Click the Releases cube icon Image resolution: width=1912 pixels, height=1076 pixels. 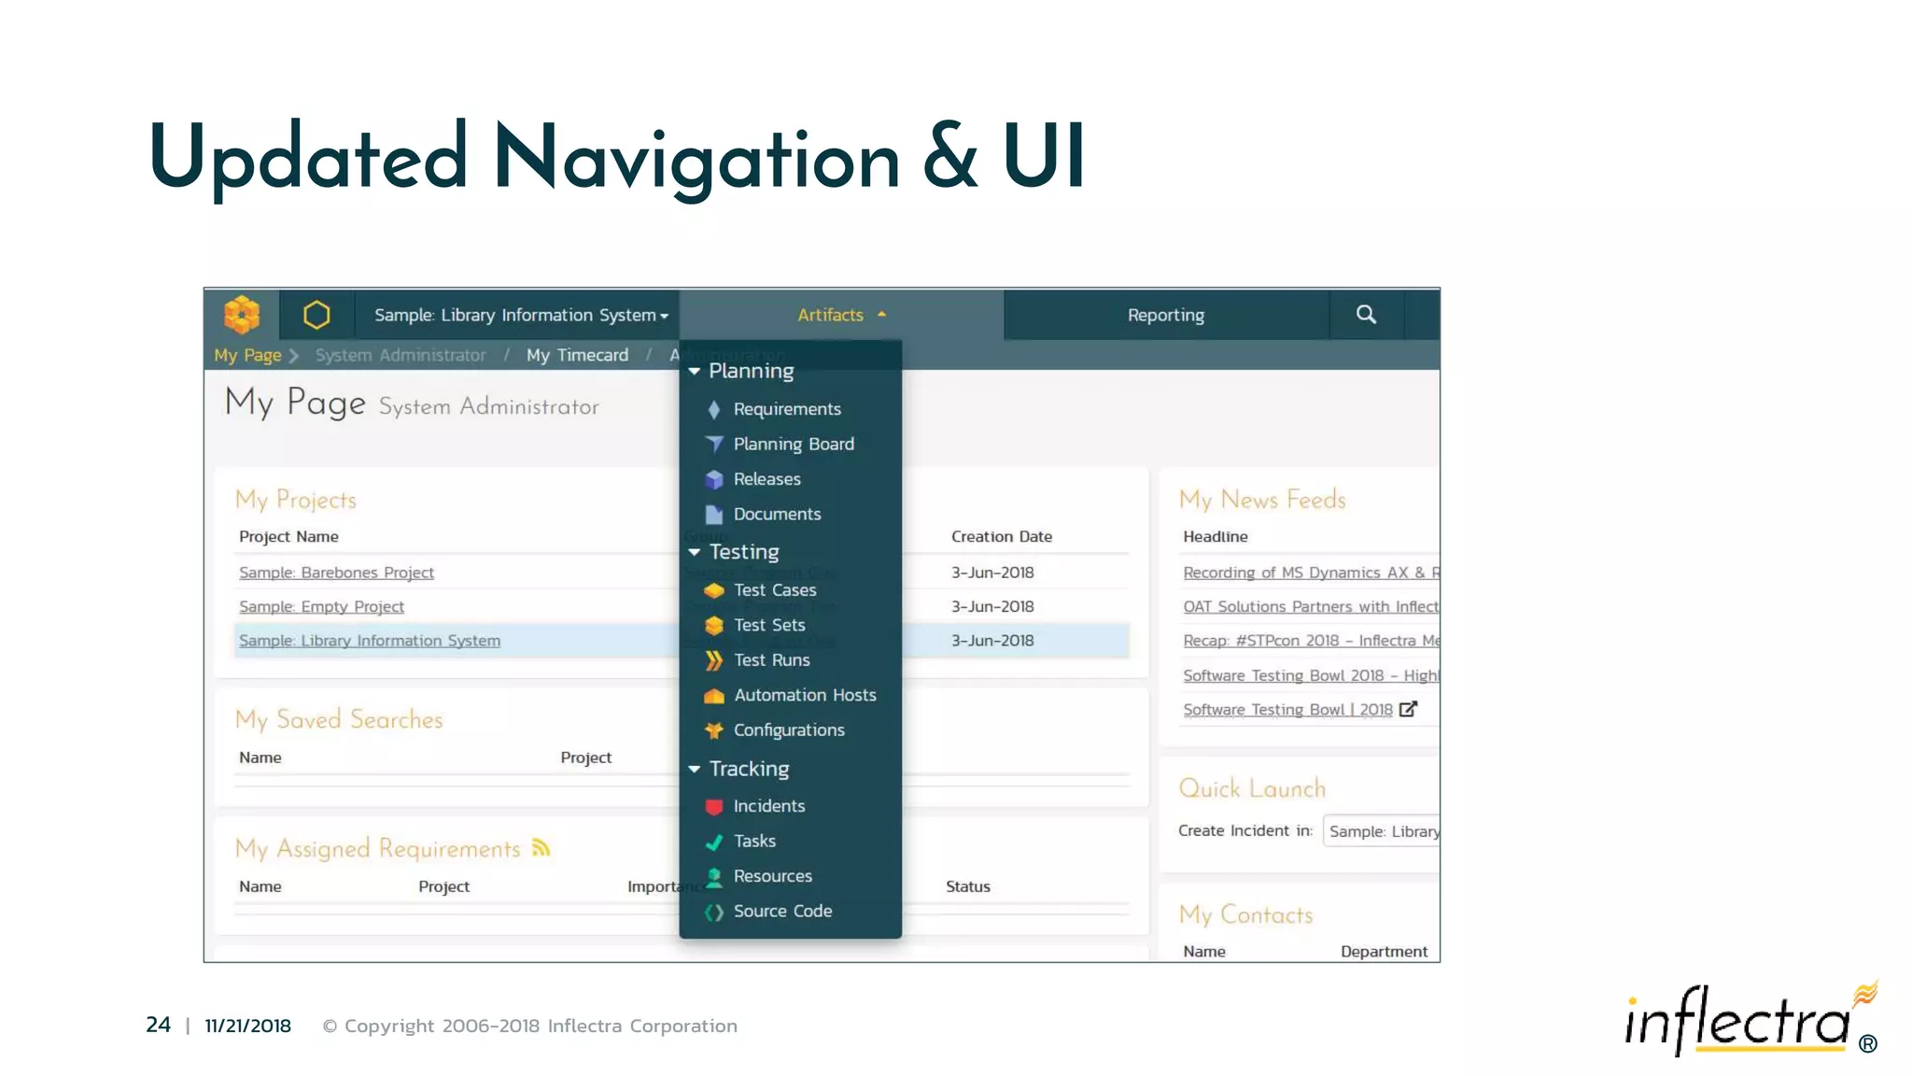[x=714, y=479]
